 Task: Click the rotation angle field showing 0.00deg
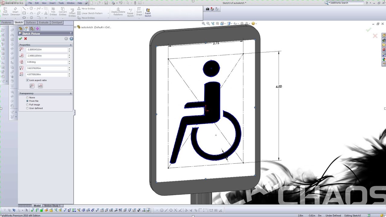[47, 62]
